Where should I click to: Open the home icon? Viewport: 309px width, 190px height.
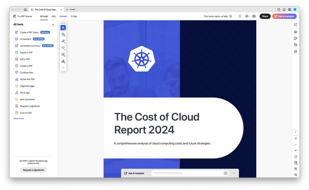pyautogui.click(x=25, y=9)
